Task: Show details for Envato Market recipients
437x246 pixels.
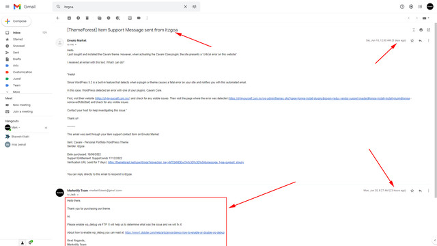Action: point(76,44)
